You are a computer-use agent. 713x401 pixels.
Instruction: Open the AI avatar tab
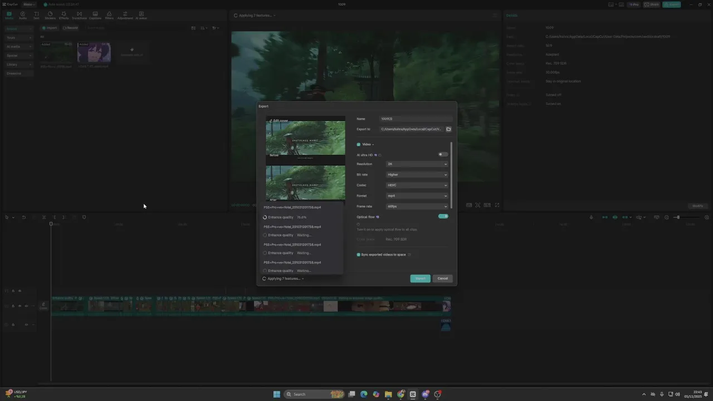click(141, 15)
